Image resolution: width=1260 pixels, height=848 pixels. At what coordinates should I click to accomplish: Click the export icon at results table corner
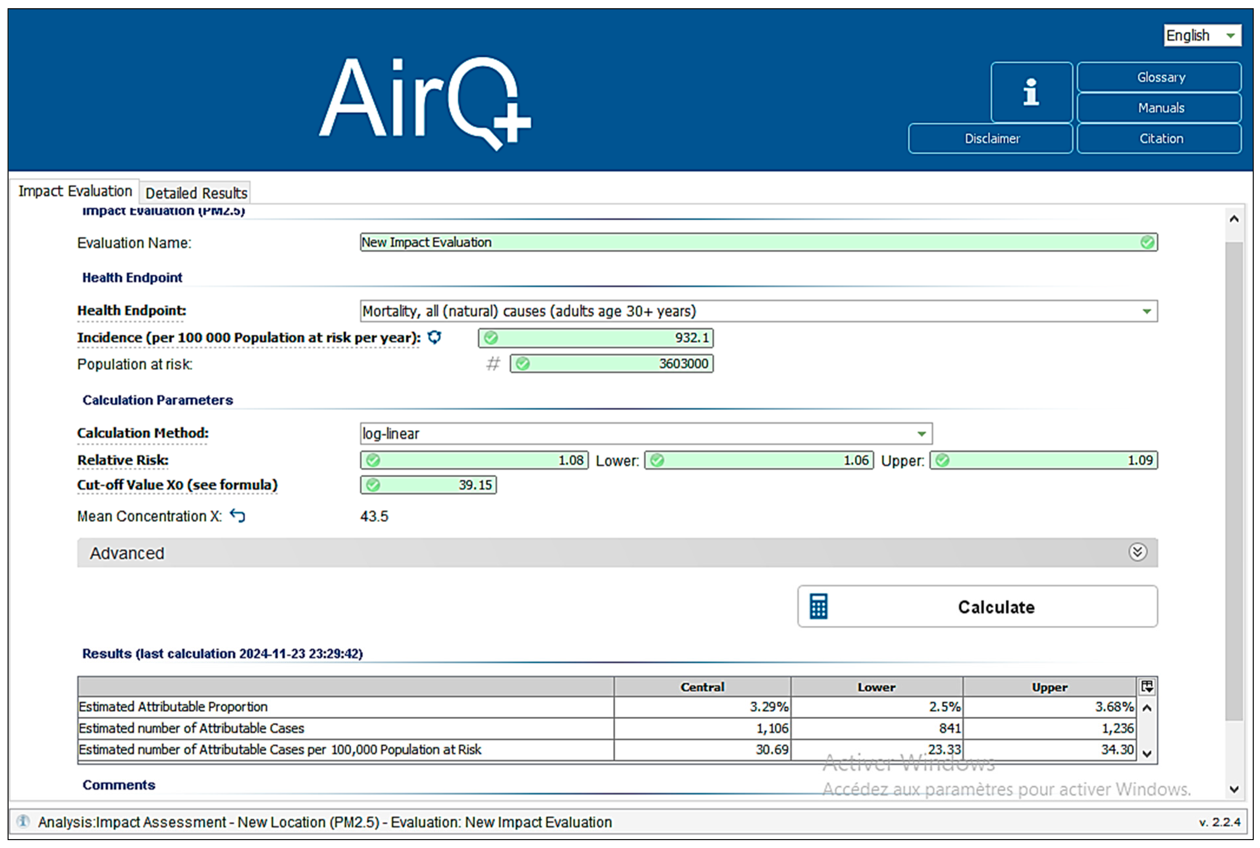tap(1146, 686)
